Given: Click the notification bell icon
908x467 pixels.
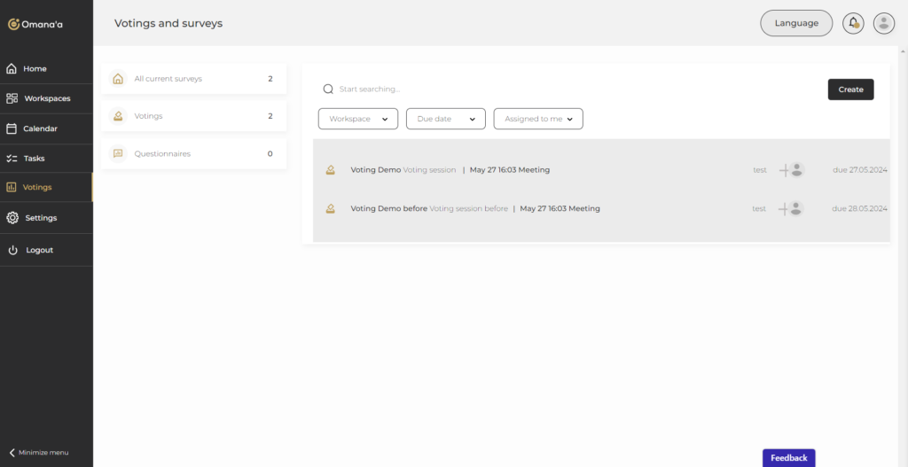Looking at the screenshot, I should pos(853,23).
